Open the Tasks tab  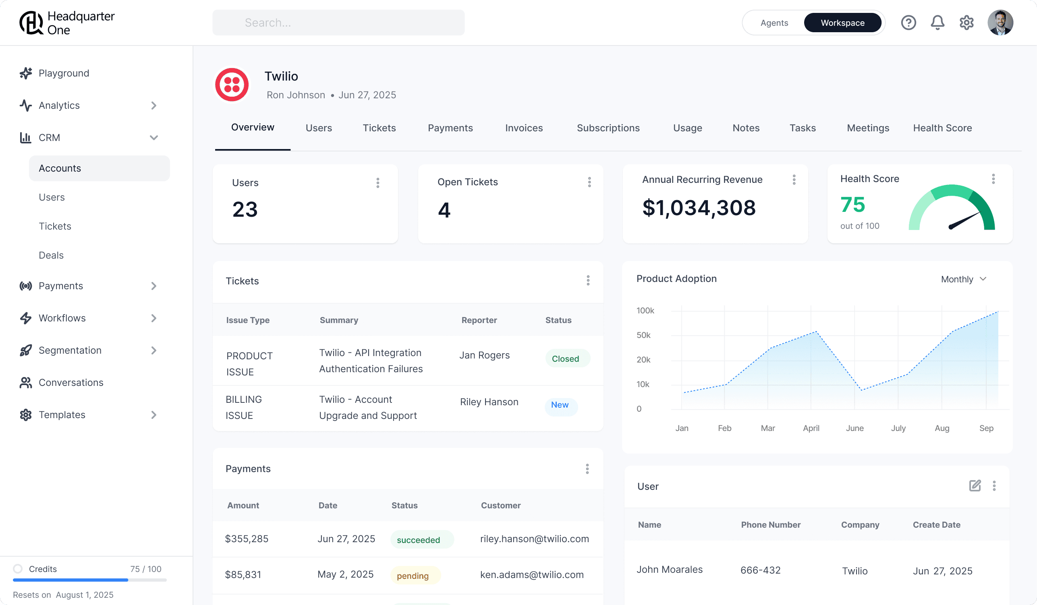(x=803, y=128)
